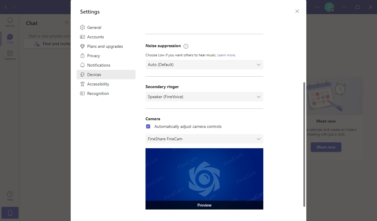Go back with the left arrow

tap(6, 7)
